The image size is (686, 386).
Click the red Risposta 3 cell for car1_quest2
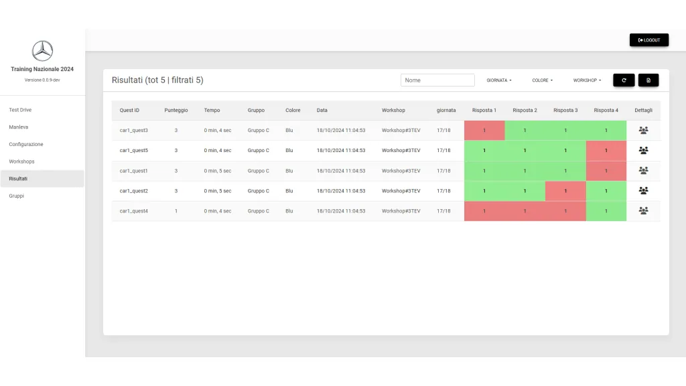pos(565,191)
